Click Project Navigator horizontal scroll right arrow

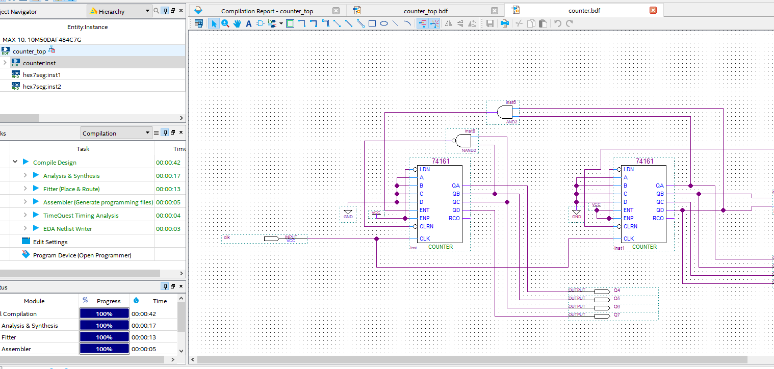pos(182,118)
